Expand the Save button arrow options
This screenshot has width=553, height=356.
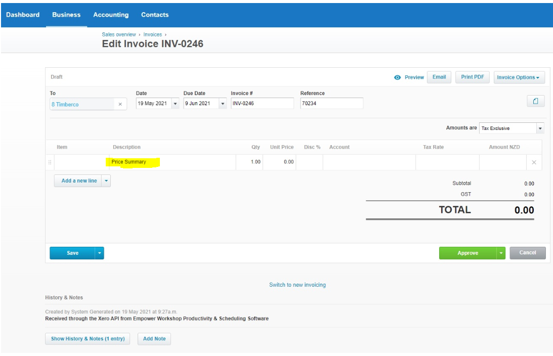click(x=100, y=253)
